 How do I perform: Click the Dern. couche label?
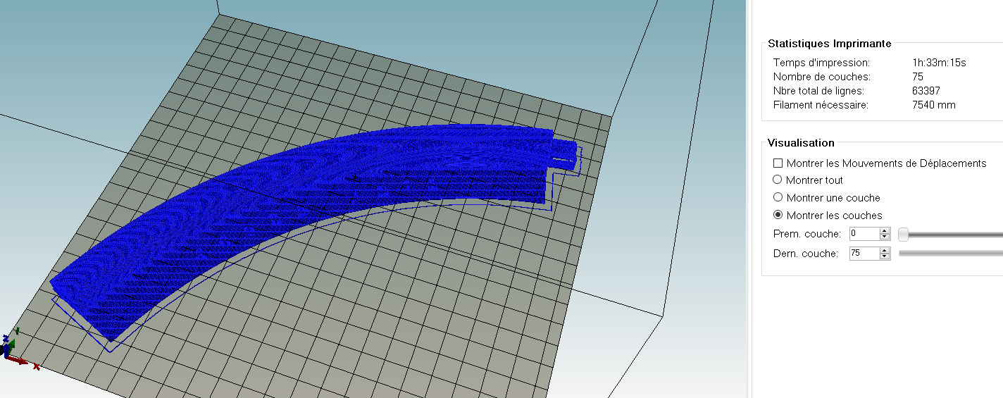(806, 254)
